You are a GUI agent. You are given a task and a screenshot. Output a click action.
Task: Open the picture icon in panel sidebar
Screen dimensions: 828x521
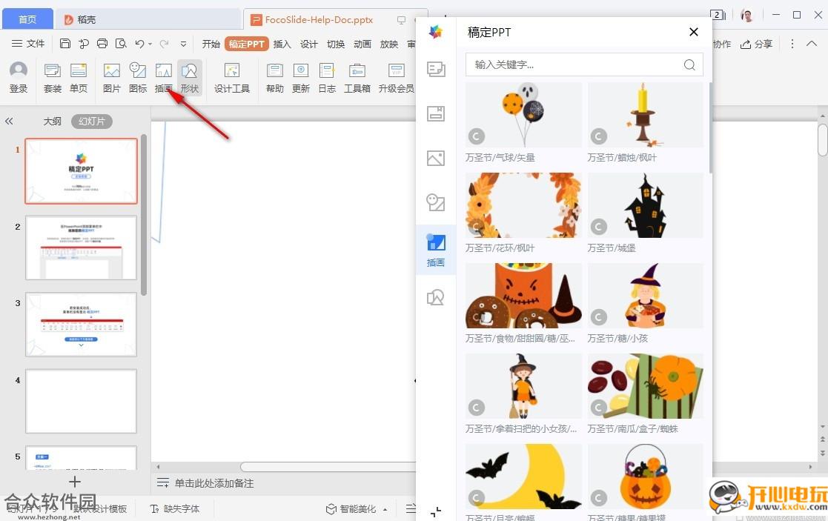click(436, 158)
